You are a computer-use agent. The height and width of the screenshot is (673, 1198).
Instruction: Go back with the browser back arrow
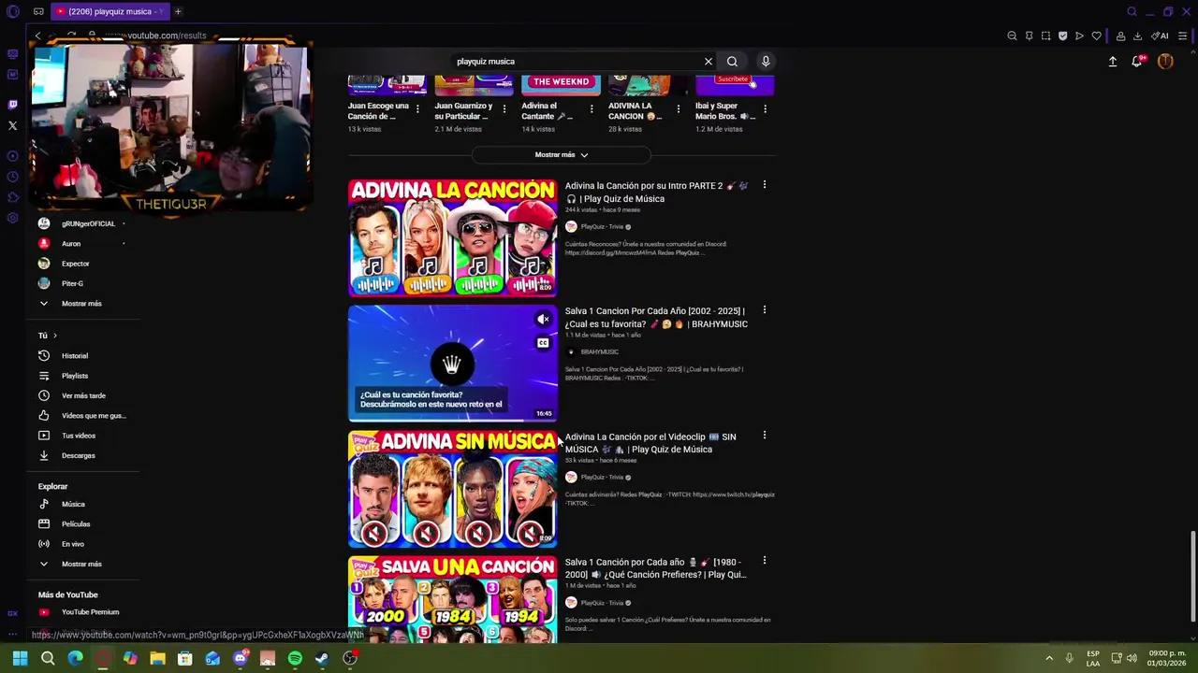tap(37, 36)
